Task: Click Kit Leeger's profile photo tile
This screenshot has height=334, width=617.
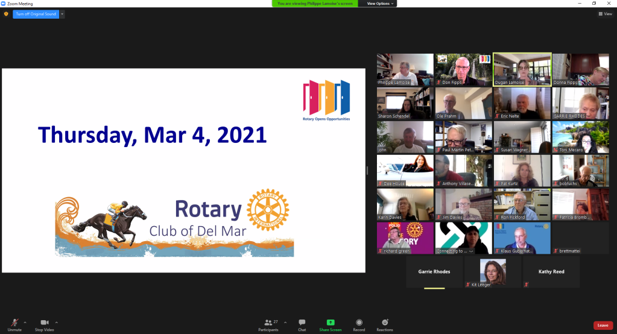Action: click(493, 272)
